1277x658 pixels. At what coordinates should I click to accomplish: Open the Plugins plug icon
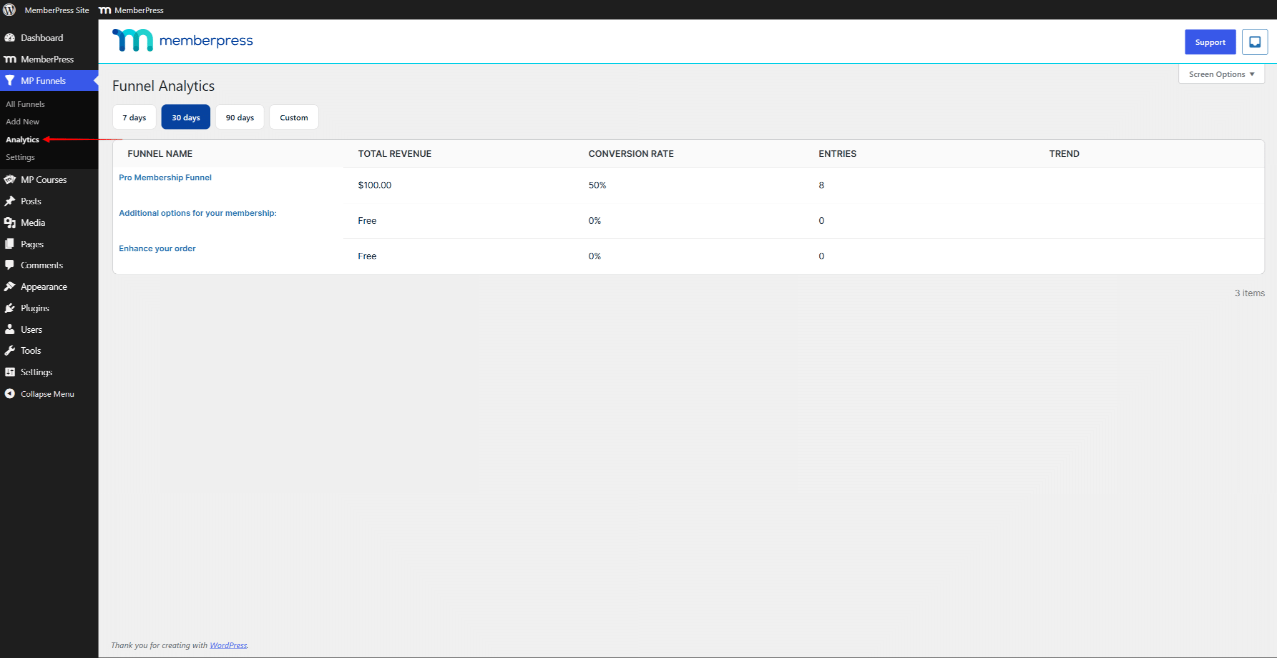[9, 308]
